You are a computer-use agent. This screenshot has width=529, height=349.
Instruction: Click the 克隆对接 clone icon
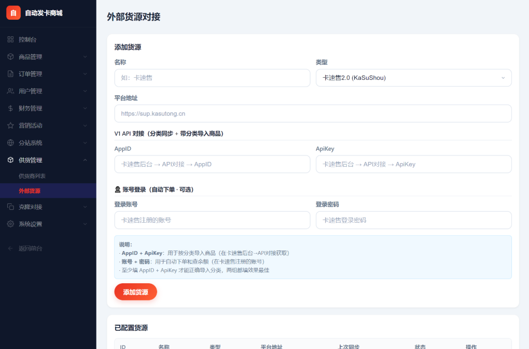pyautogui.click(x=9, y=207)
